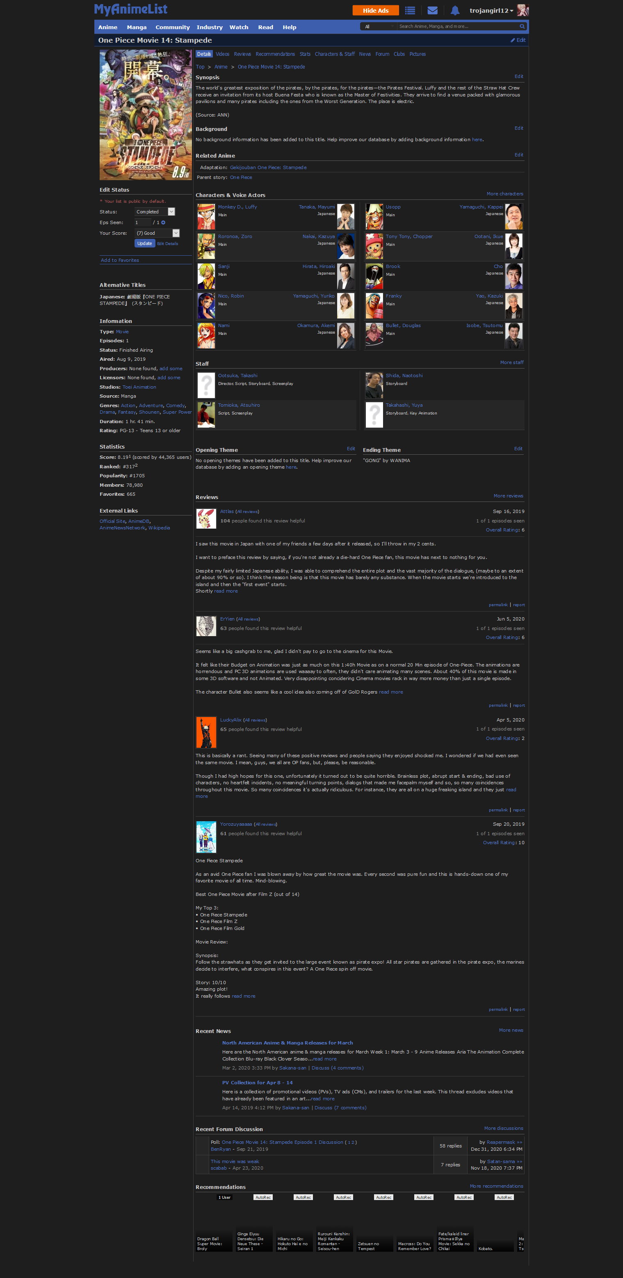This screenshot has width=623, height=1278.
Task: Open the Add to Favorites link
Action: tap(120, 260)
